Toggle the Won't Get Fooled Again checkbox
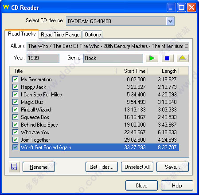Image resolution: width=199 pixels, height=195 pixels. 15,147
